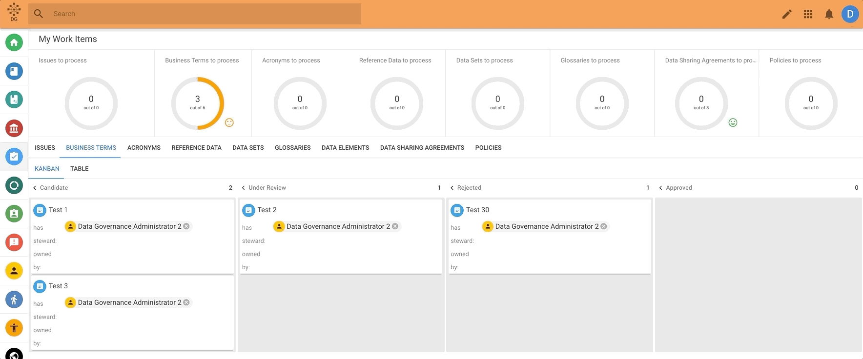Click the Glossaries to process donut chart
Viewport: 863px width, 359px height.
(602, 103)
